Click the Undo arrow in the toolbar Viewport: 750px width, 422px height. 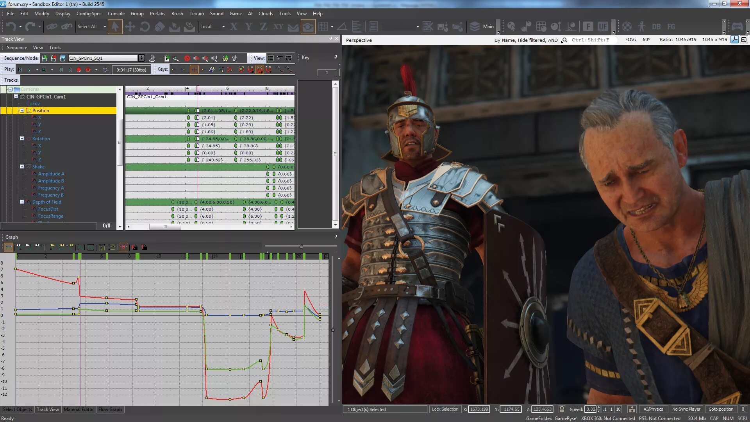pos(11,27)
